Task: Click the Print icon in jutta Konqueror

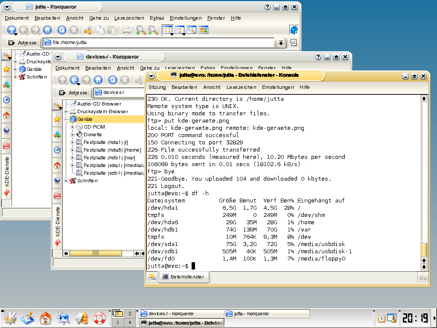Action: point(126,30)
